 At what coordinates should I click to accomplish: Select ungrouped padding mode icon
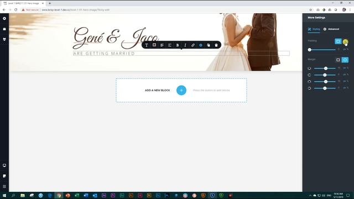pyautogui.click(x=345, y=41)
